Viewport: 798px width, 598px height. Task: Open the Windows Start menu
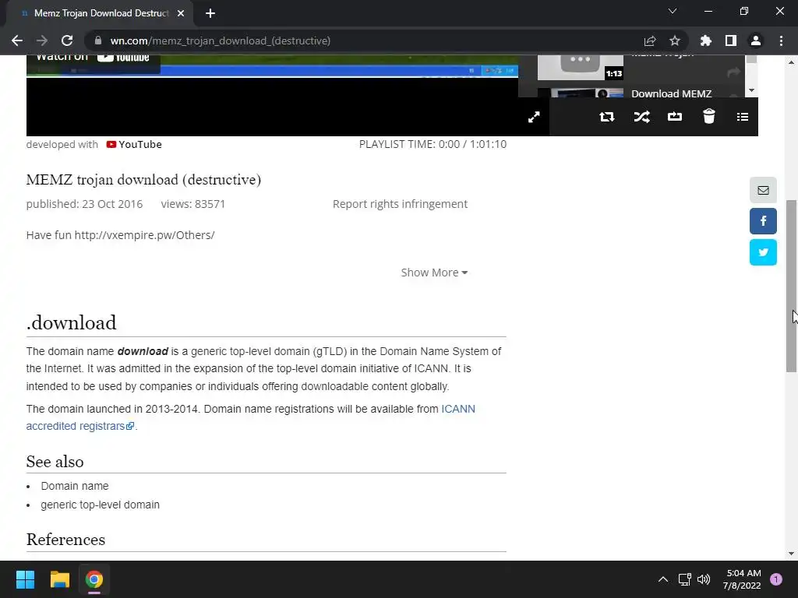[25, 579]
